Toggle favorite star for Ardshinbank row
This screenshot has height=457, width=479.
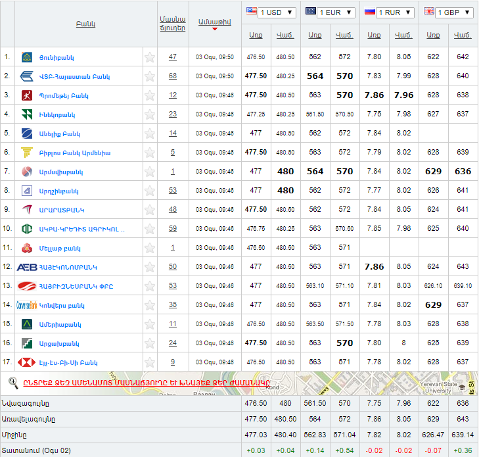point(150,191)
